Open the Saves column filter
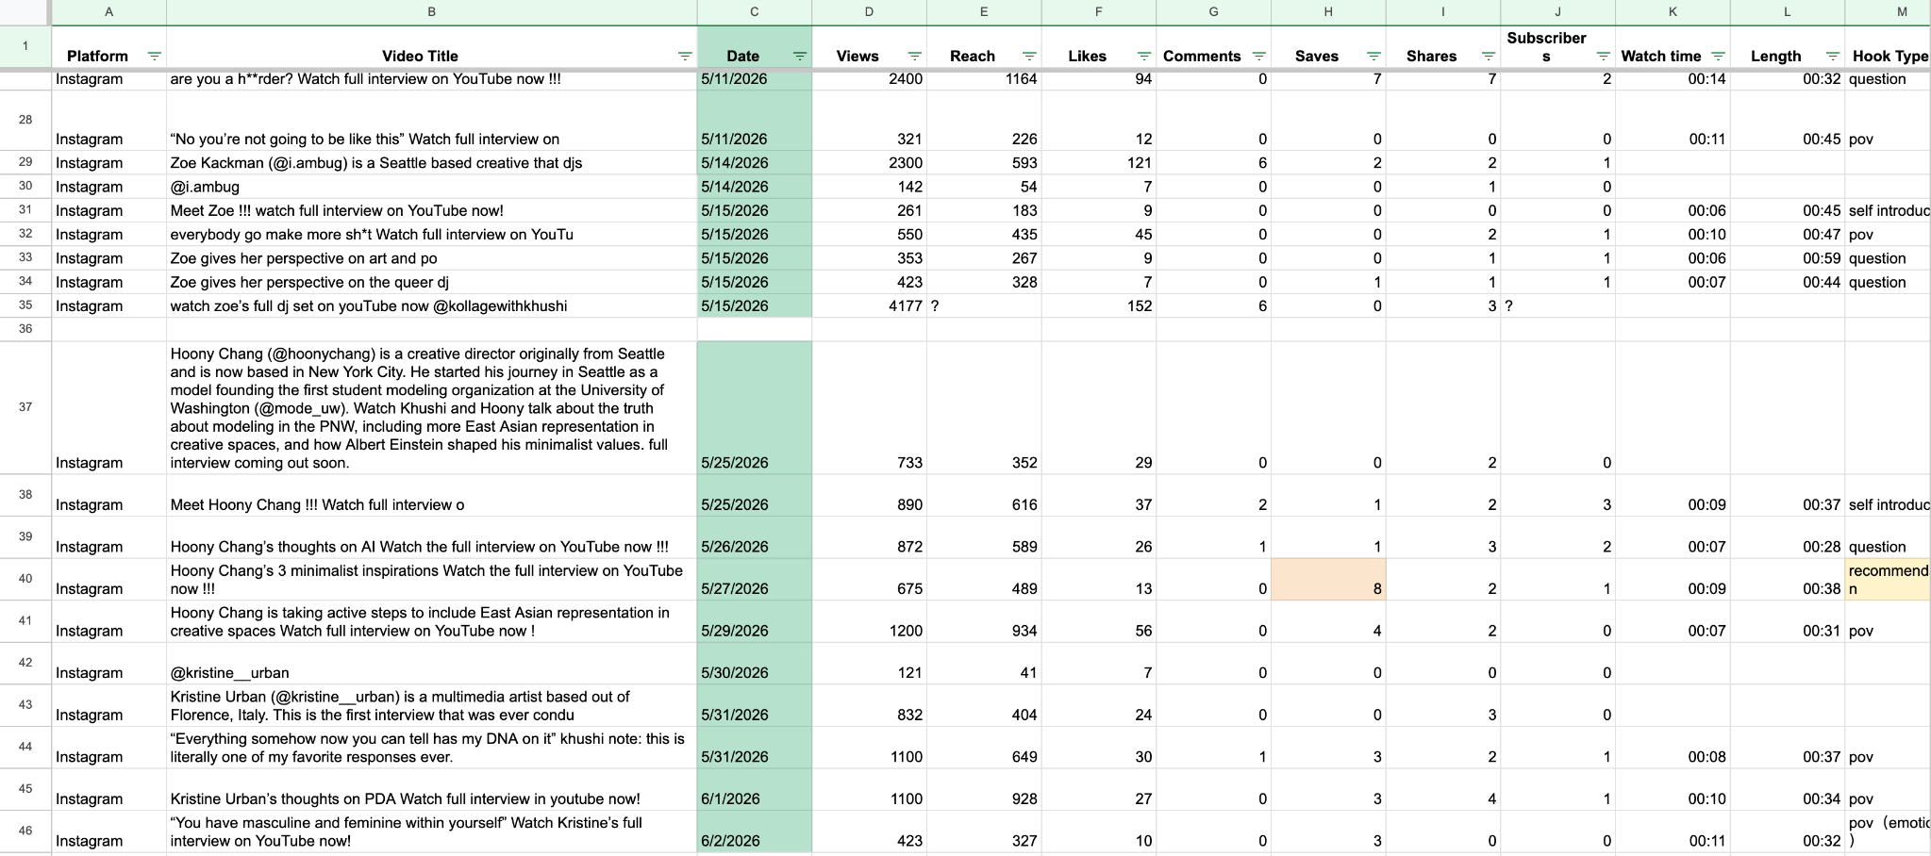The image size is (1931, 856). pos(1373,57)
